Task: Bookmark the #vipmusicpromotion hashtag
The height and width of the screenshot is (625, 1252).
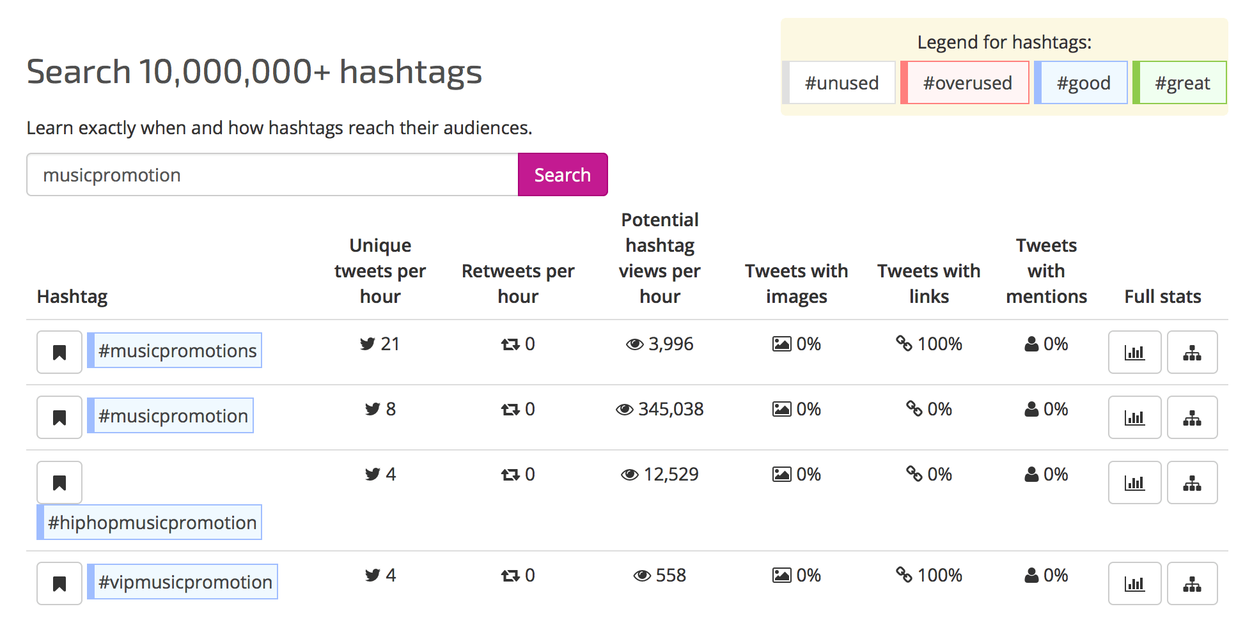Action: (x=59, y=583)
